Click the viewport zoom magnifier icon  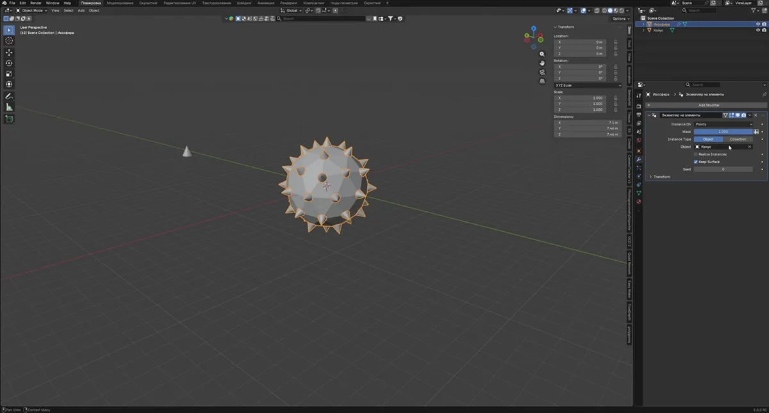pyautogui.click(x=542, y=54)
